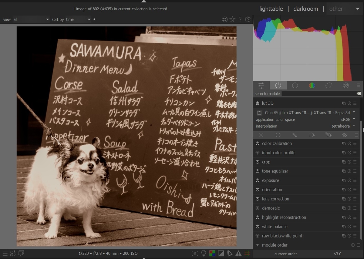Open tone equalizer presets menu icon

pyautogui.click(x=355, y=171)
